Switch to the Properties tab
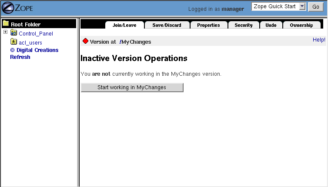This screenshot has width=328, height=187. coord(208,25)
